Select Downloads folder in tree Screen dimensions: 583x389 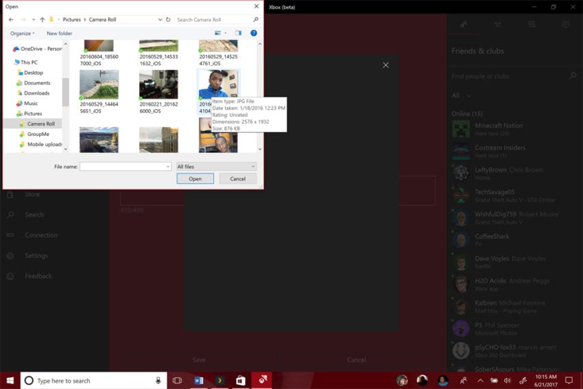33,93
